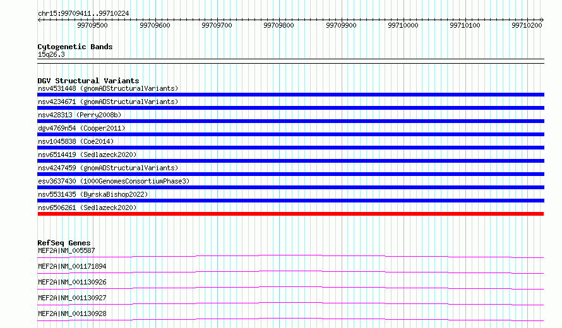562x328 pixels.
Task: Select the 15q26.3 band label
Action: coord(51,55)
